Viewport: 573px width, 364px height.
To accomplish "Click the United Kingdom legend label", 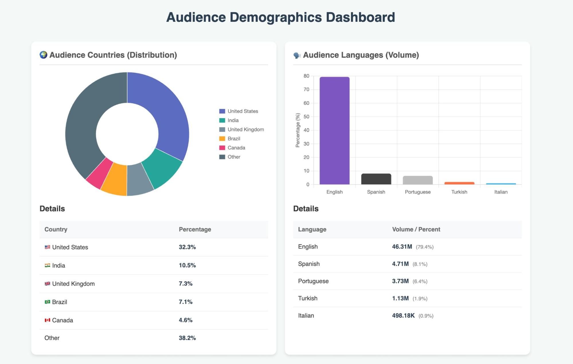I will pyautogui.click(x=246, y=130).
